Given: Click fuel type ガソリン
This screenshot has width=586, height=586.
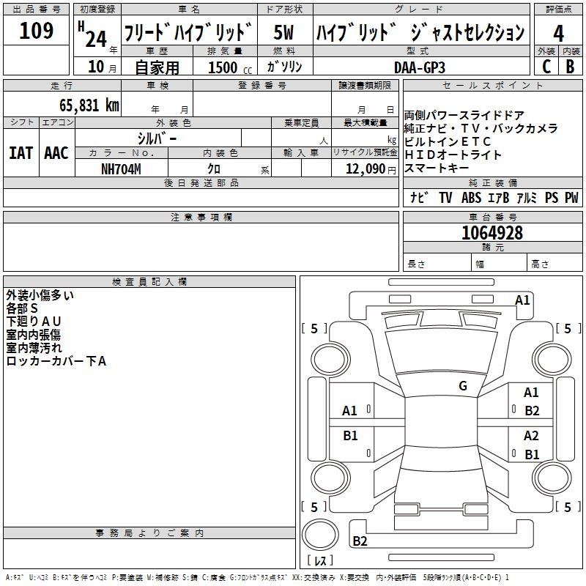Looking at the screenshot, I should click(x=284, y=67).
